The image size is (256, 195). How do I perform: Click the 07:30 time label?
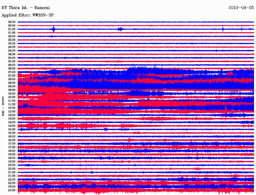pyautogui.click(x=12, y=76)
